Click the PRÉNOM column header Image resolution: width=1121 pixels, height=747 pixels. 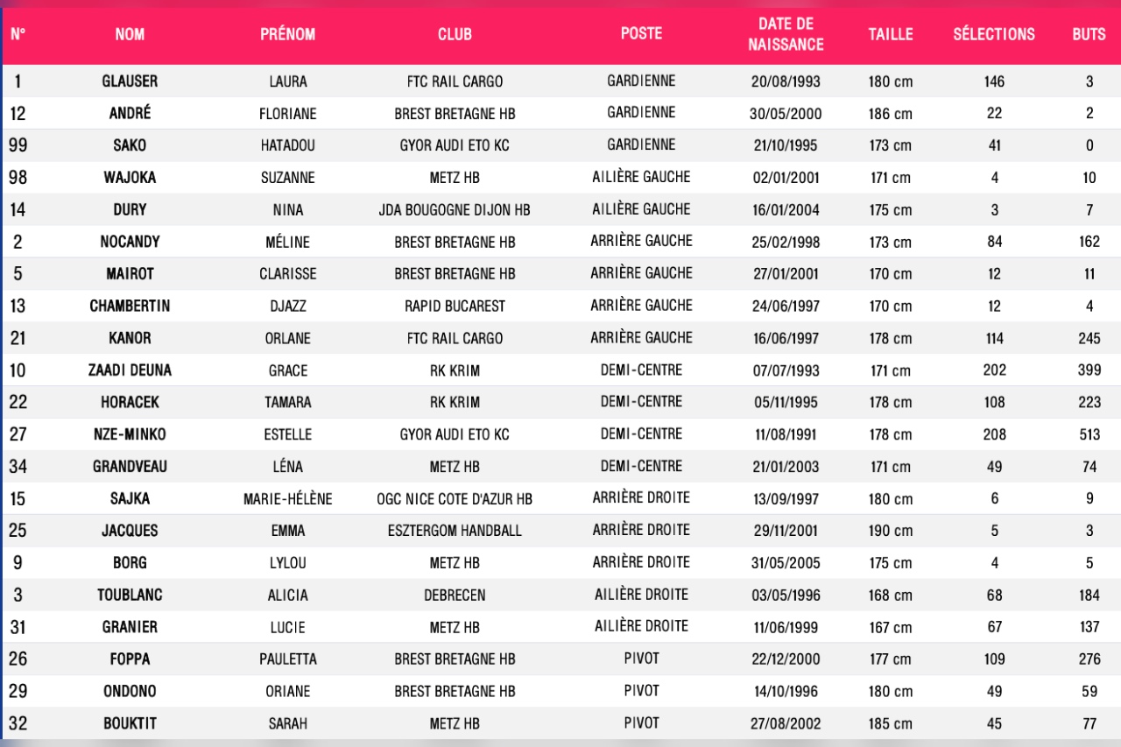(287, 34)
